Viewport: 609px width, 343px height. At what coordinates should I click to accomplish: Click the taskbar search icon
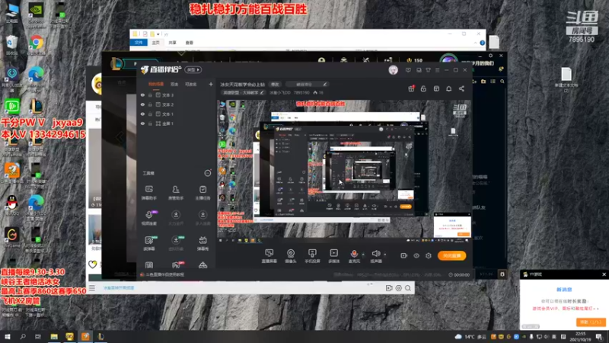23,337
